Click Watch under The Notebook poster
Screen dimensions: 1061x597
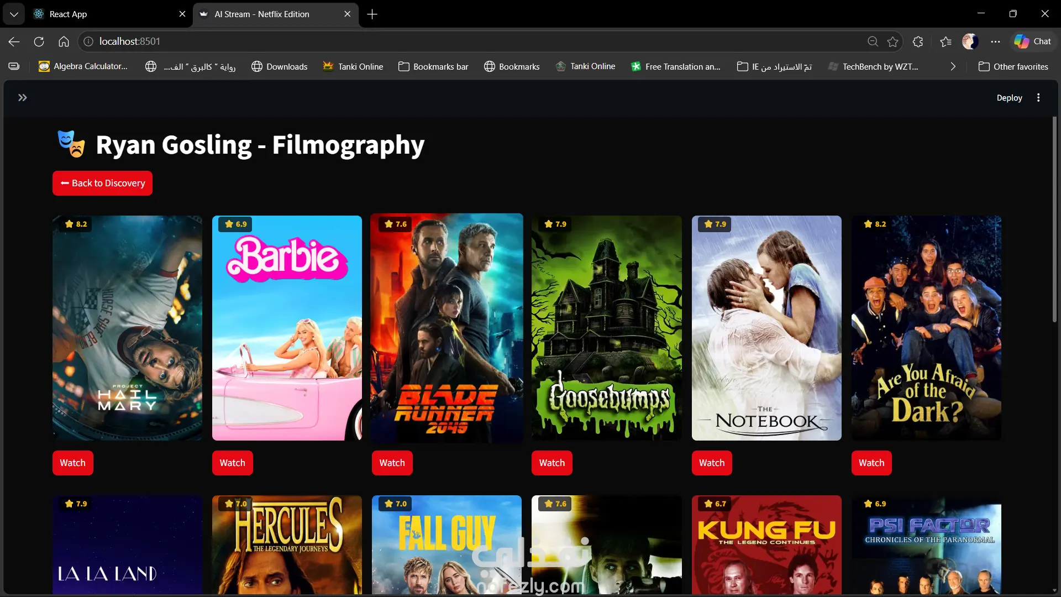(712, 463)
